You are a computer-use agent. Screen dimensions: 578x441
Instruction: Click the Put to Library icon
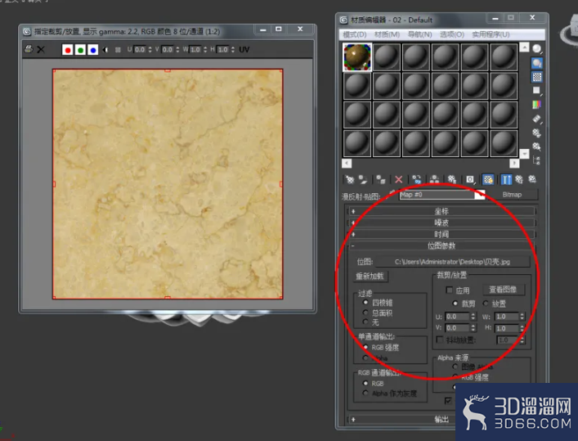(x=452, y=180)
